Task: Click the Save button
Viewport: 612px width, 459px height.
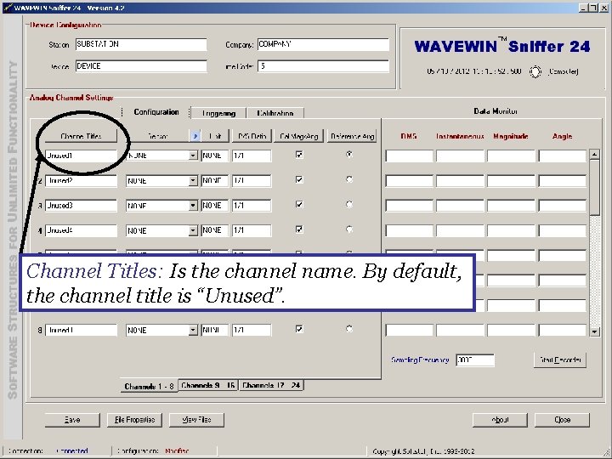Action: (x=72, y=420)
